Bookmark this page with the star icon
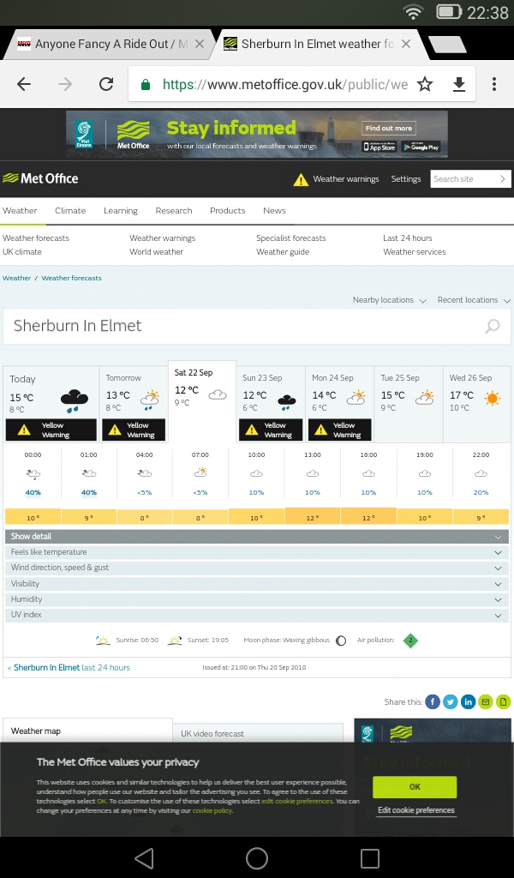This screenshot has height=878, width=514. 425,84
